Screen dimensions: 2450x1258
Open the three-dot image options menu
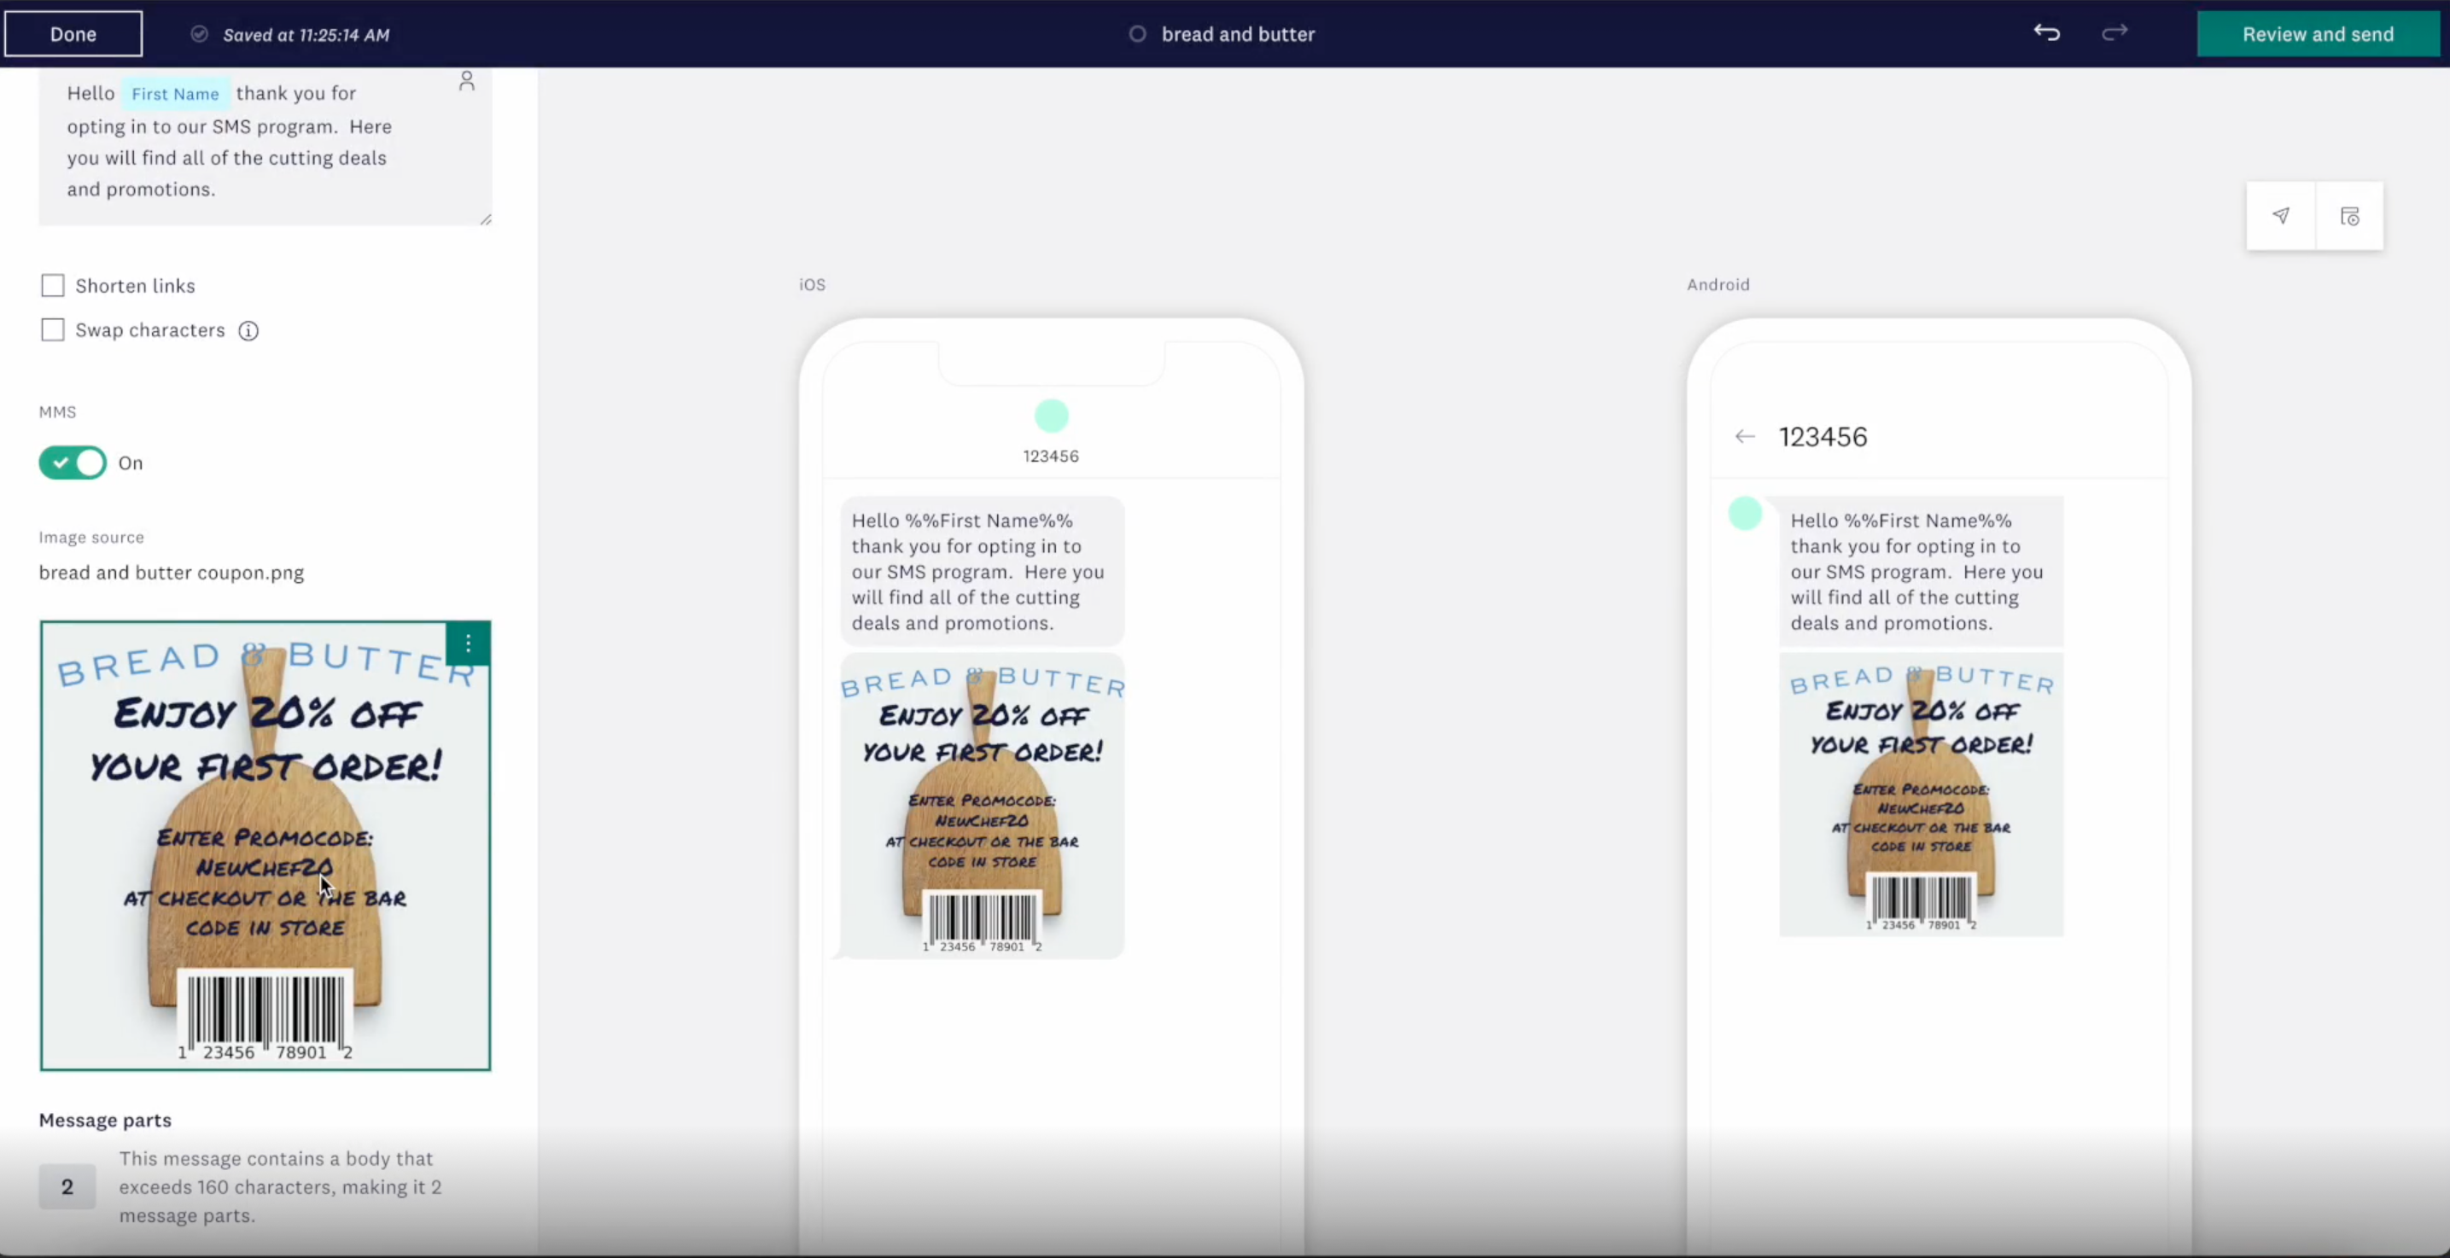tap(468, 644)
